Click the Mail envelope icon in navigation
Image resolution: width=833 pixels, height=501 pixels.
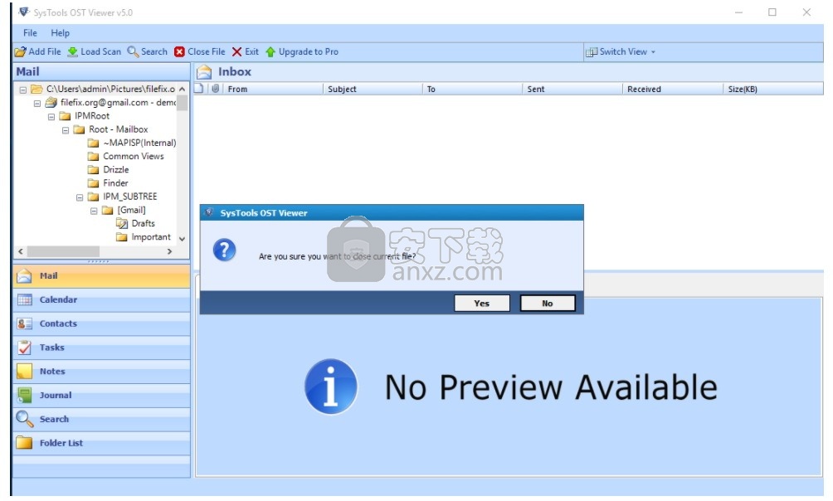coord(24,275)
